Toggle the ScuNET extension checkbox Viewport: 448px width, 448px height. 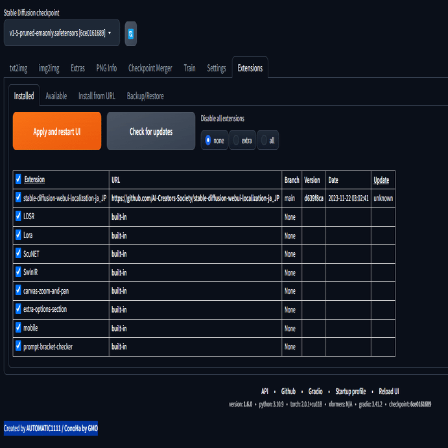pyautogui.click(x=18, y=253)
